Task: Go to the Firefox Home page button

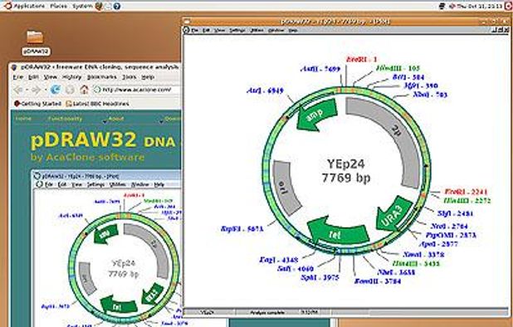Action: [85, 90]
